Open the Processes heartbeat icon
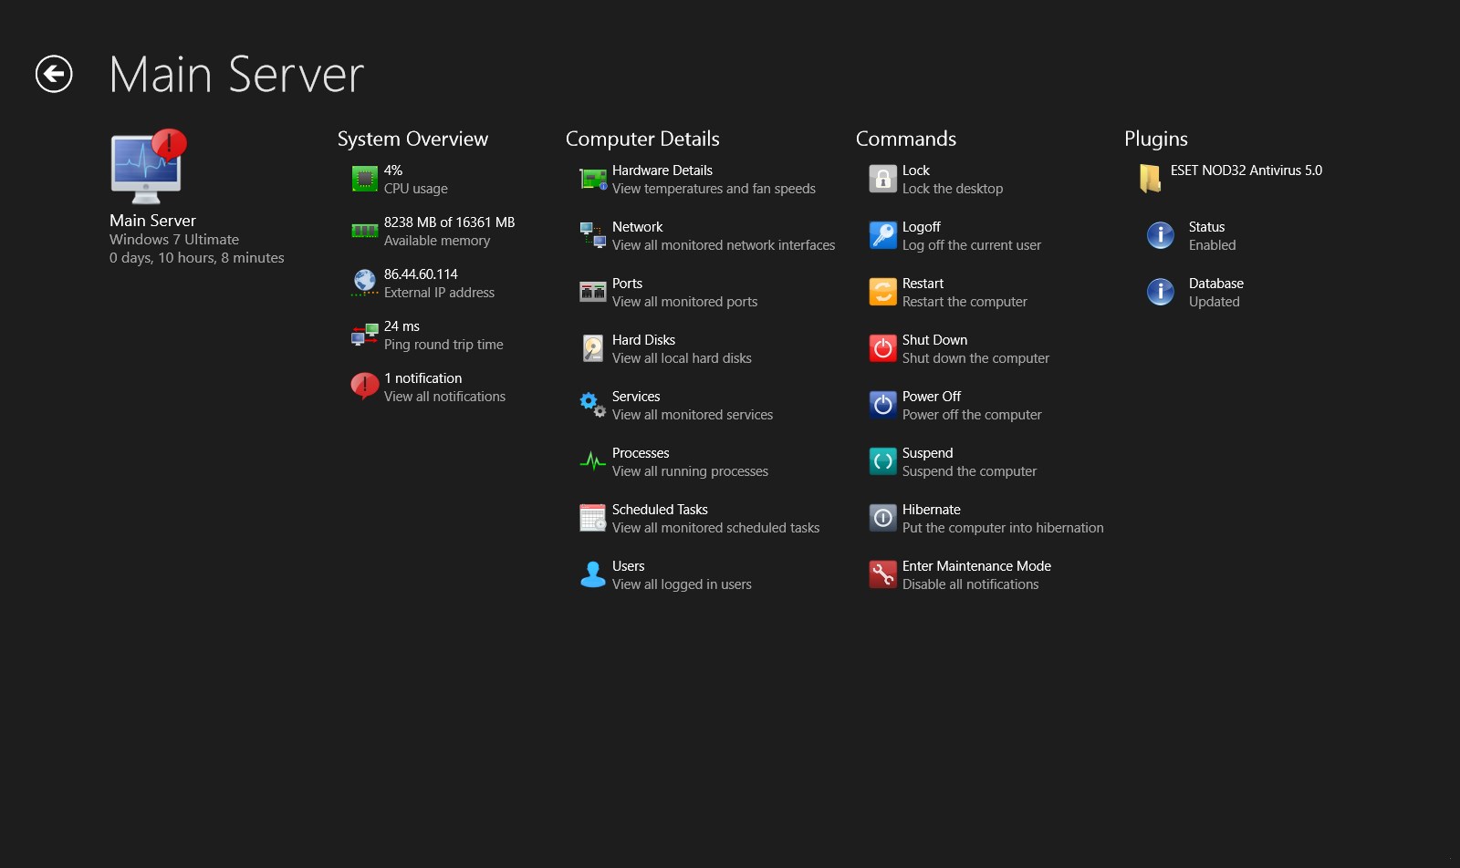This screenshot has height=868, width=1460. 593,461
